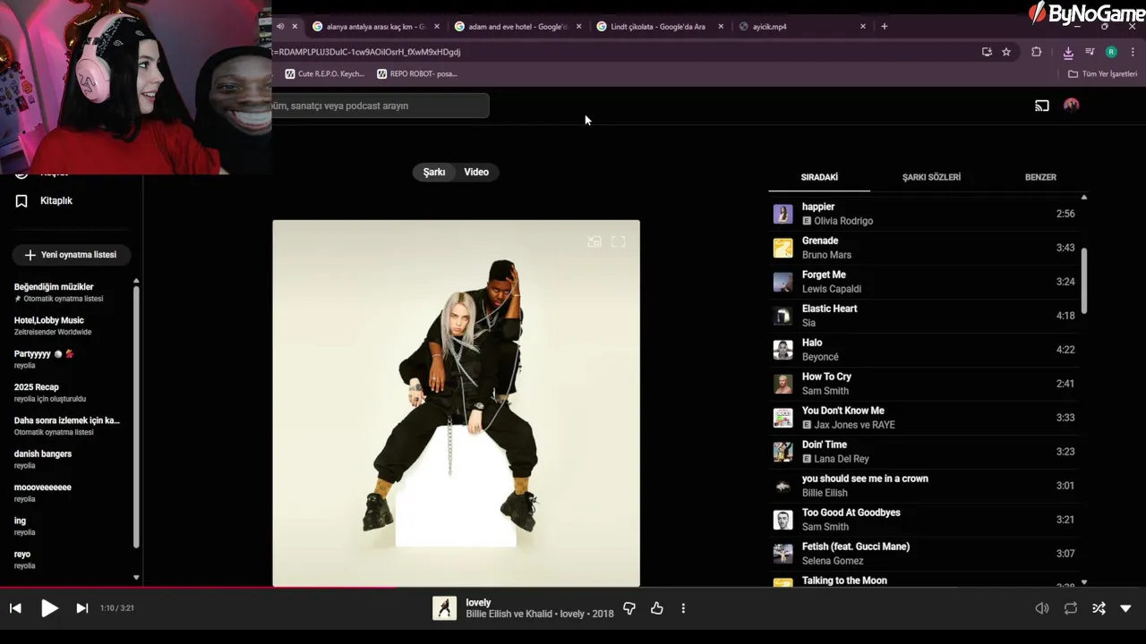Click the queue scrollbar thumb
Image resolution: width=1146 pixels, height=644 pixels.
(1084, 281)
